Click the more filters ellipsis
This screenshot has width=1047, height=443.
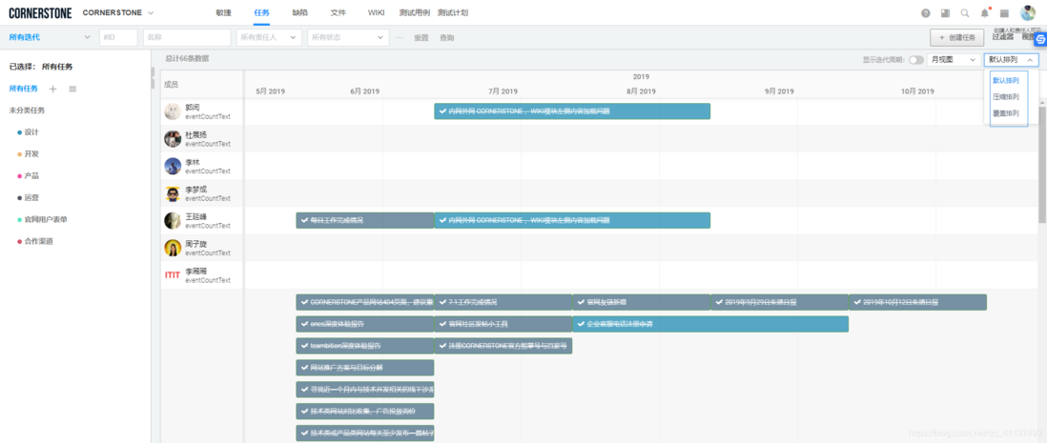coord(400,37)
